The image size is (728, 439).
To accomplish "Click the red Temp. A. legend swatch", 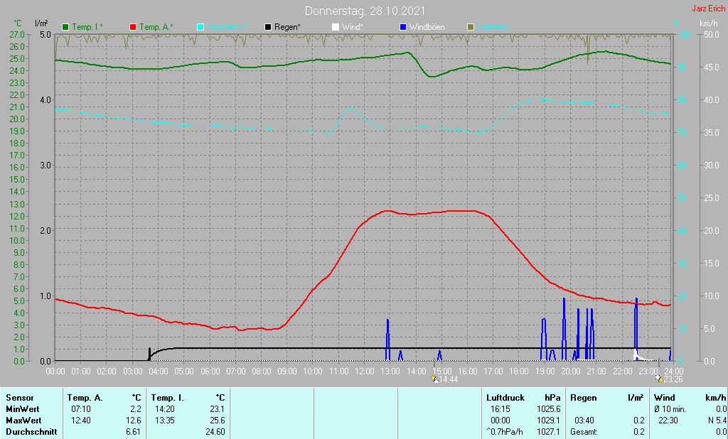I will [x=133, y=27].
